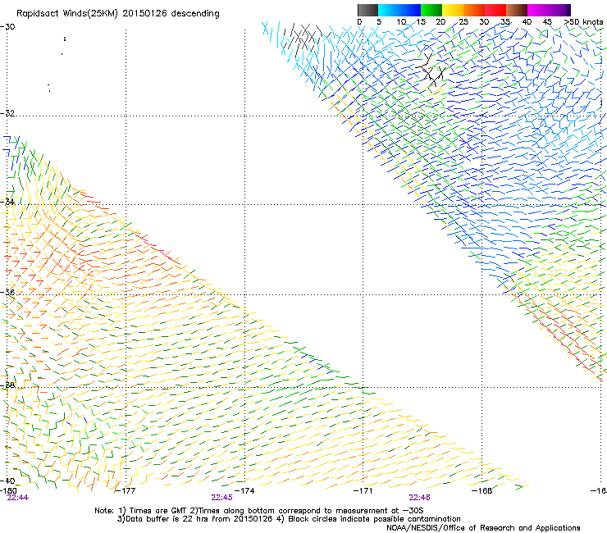607x533 pixels.
Task: Click the -34 latitude axis label
Action: click(x=7, y=202)
